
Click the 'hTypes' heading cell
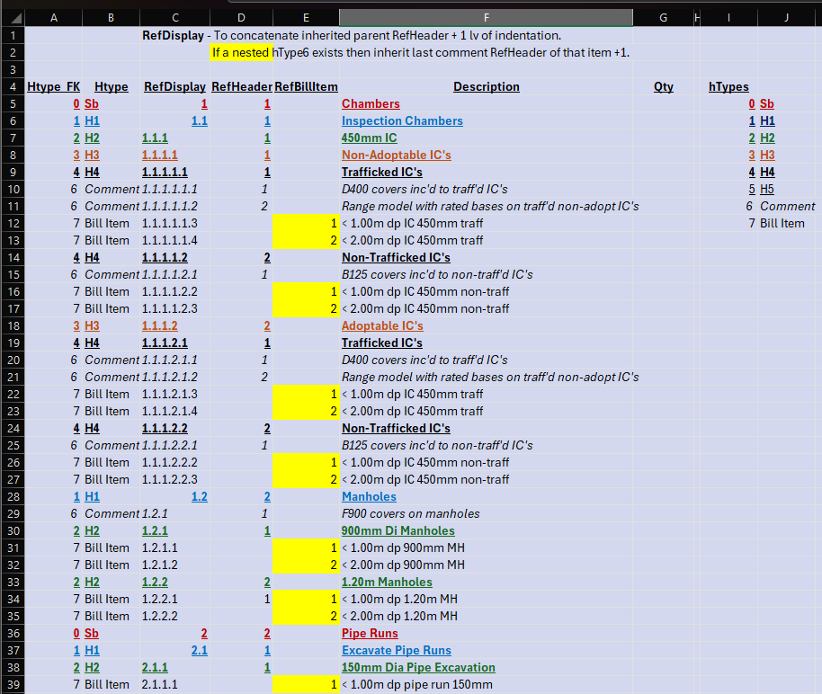pyautogui.click(x=728, y=87)
